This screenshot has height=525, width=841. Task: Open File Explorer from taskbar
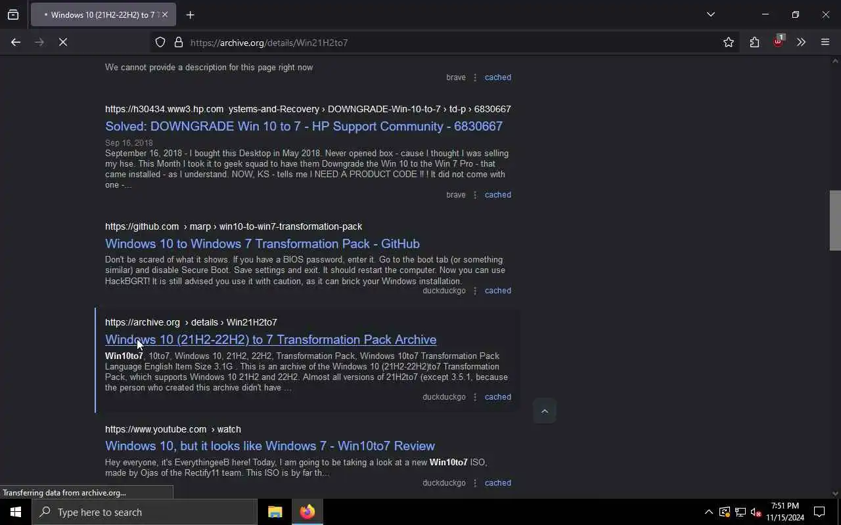(275, 512)
